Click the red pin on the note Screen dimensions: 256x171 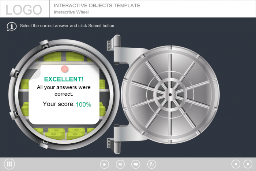[x=65, y=69]
